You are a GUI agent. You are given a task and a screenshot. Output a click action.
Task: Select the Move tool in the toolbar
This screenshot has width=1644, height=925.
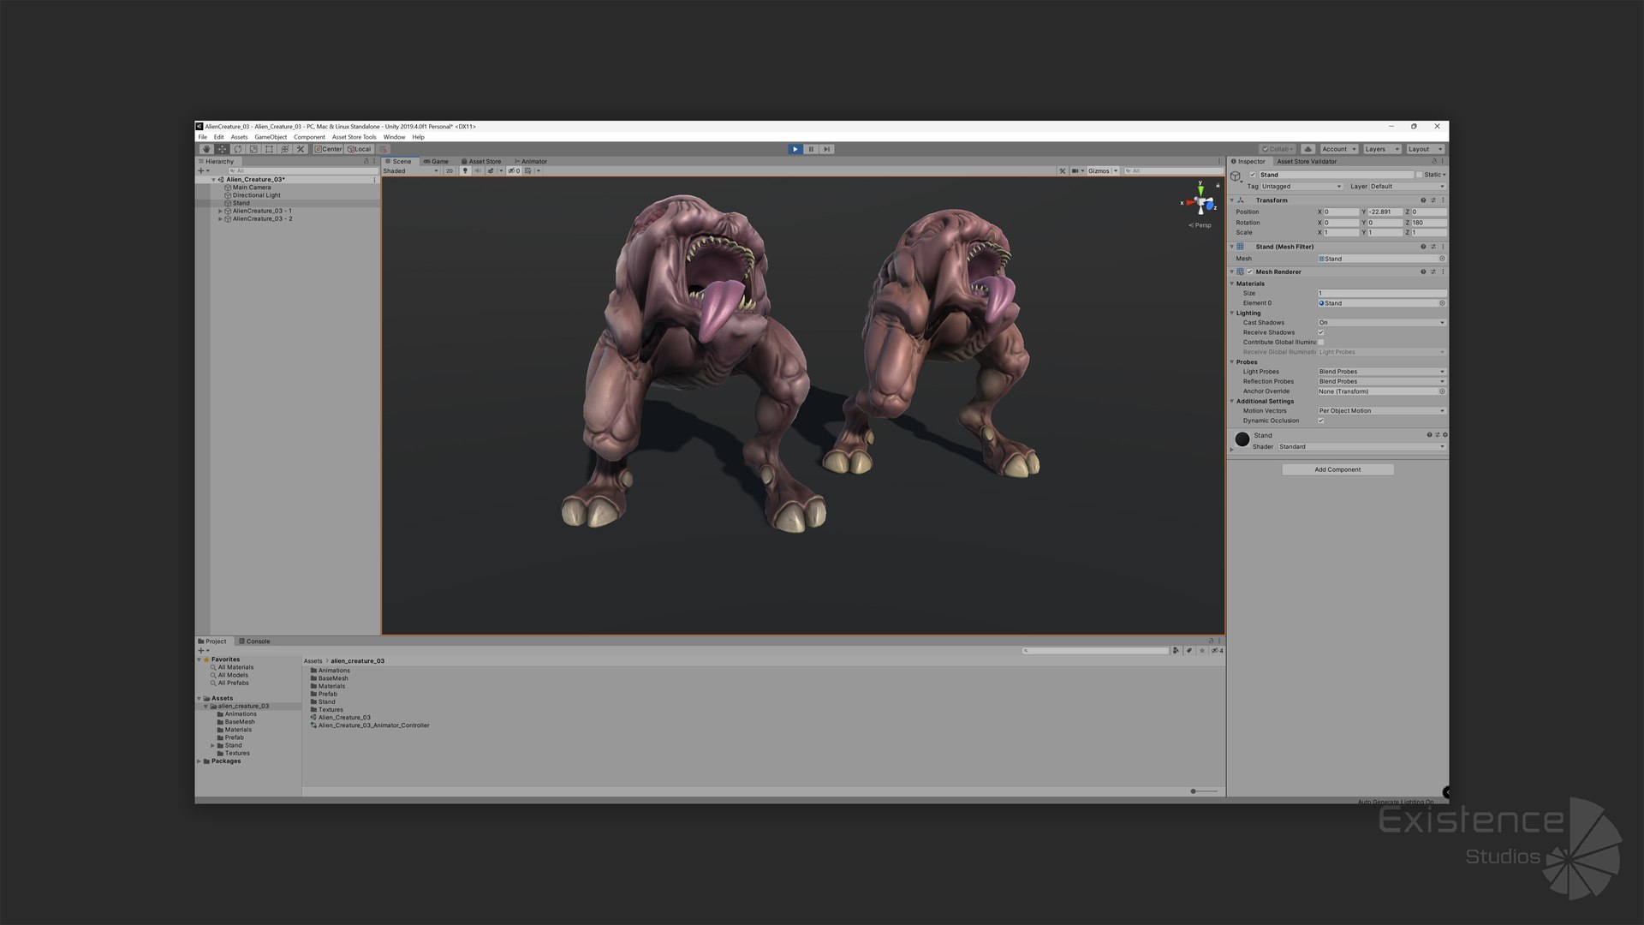coord(222,149)
